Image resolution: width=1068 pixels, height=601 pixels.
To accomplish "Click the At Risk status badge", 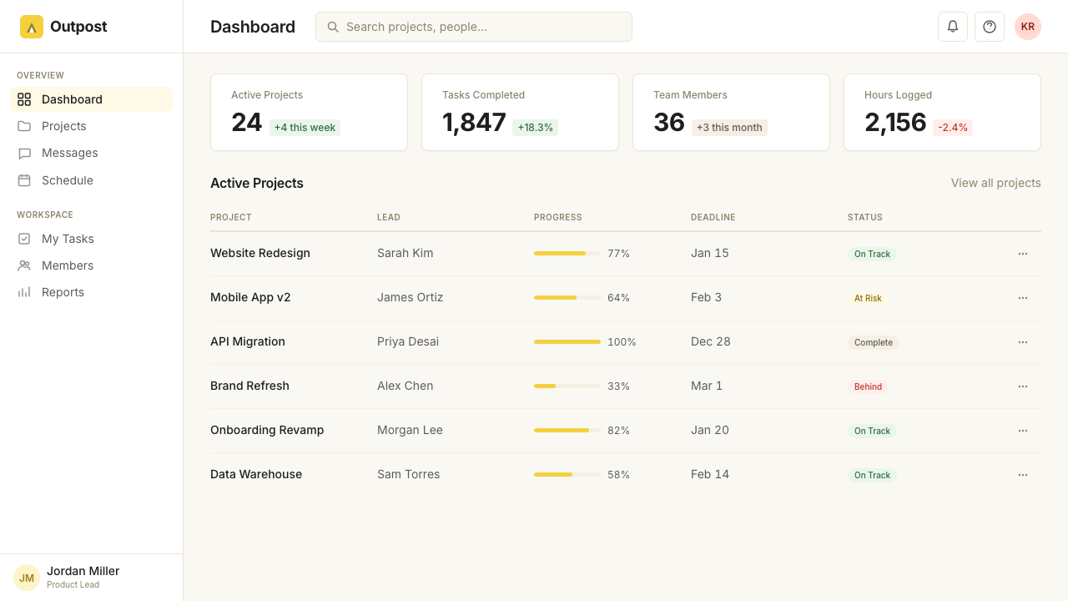I will (x=868, y=298).
